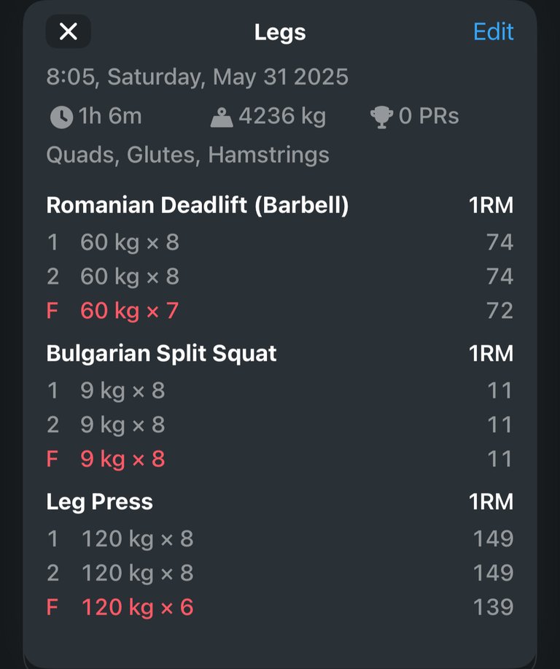The width and height of the screenshot is (560, 669).
Task: Tap the trophy PRs icon
Action: (381, 117)
